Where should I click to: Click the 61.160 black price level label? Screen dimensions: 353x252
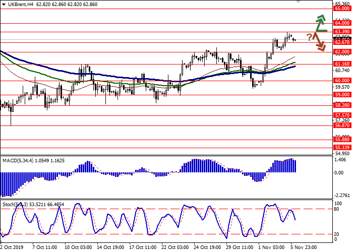tap(342, 64)
